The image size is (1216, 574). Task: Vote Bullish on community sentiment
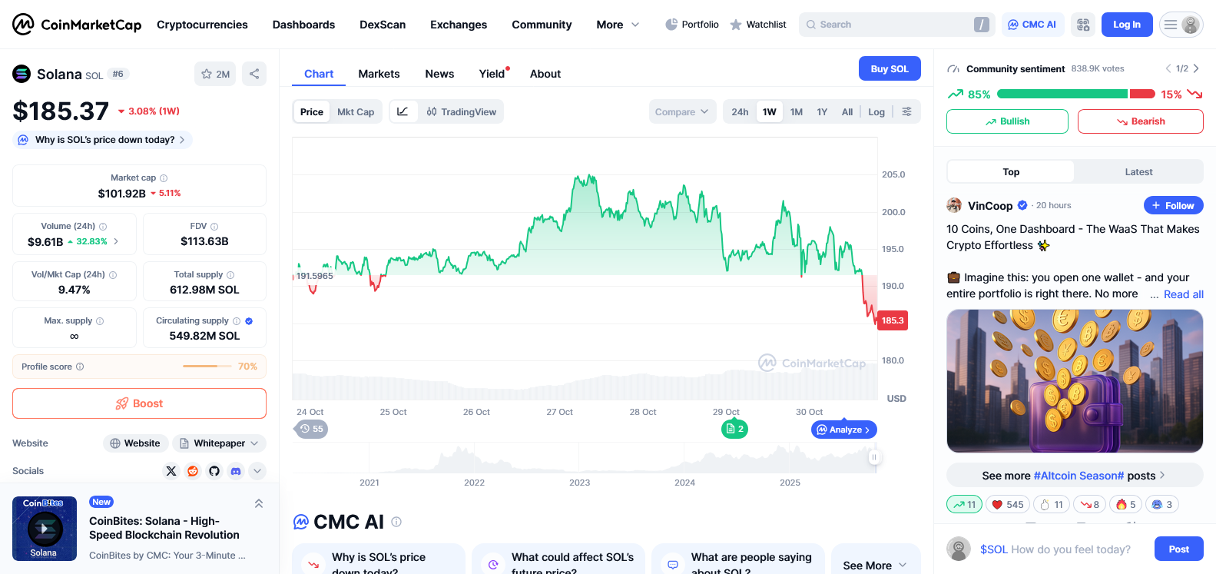click(x=1007, y=121)
